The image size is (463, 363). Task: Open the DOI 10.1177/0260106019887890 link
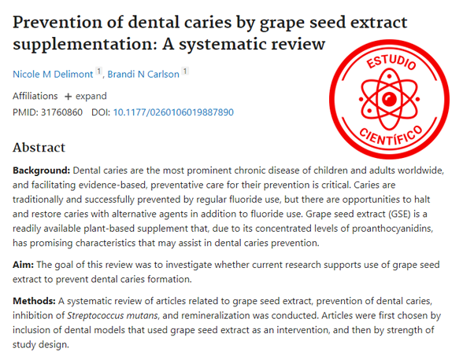[173, 112]
